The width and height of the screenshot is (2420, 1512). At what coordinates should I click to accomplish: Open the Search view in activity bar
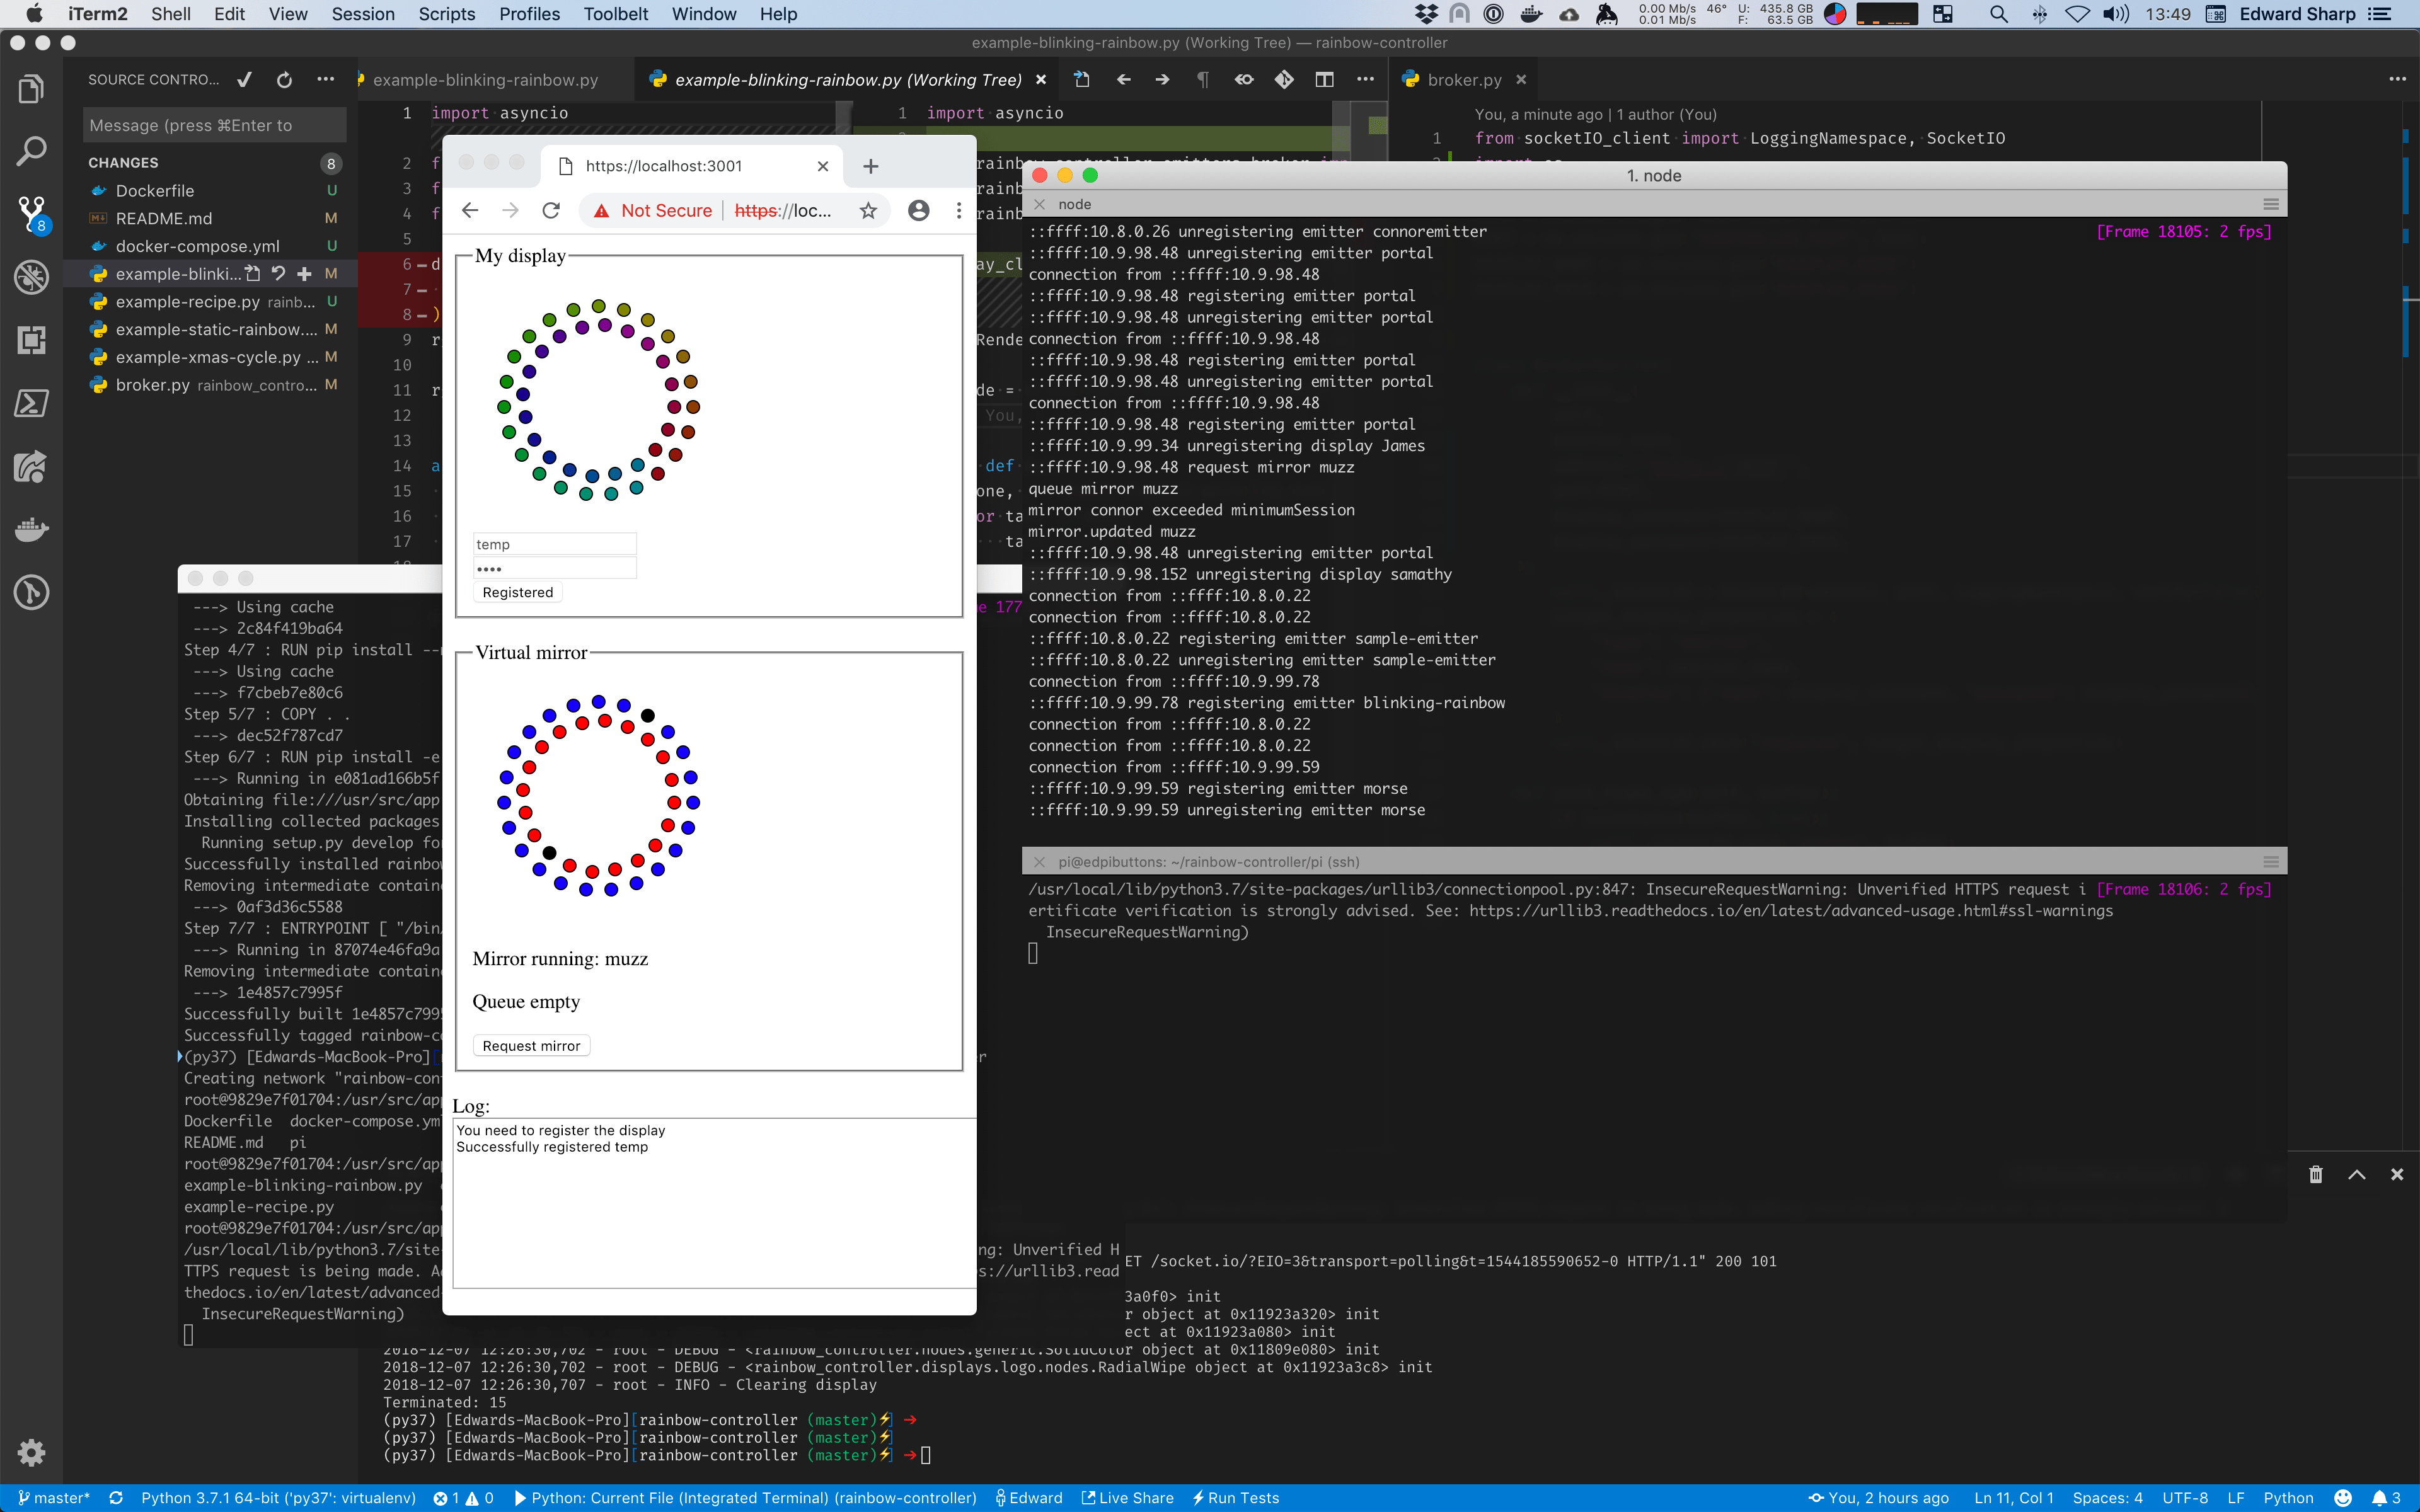point(31,151)
